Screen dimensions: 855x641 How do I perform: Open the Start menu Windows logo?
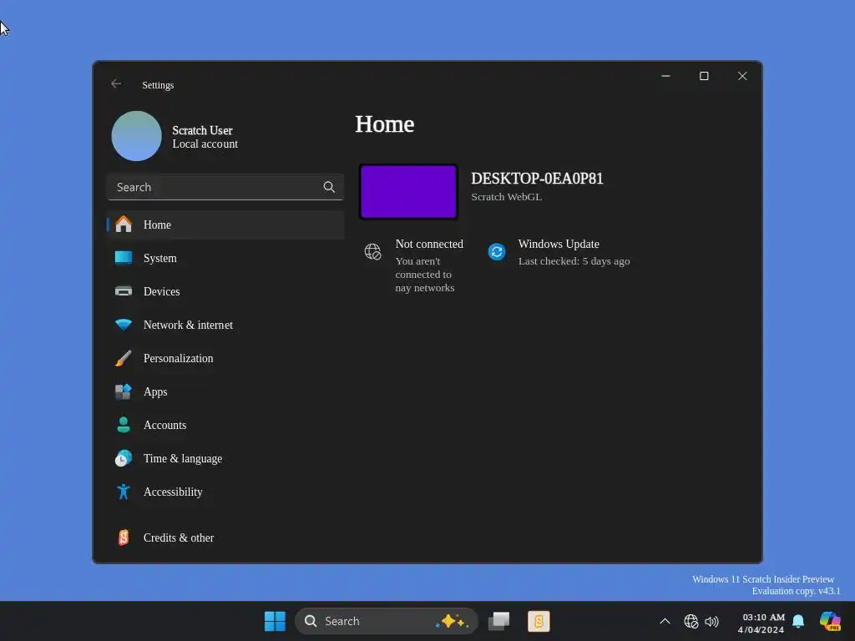[275, 621]
